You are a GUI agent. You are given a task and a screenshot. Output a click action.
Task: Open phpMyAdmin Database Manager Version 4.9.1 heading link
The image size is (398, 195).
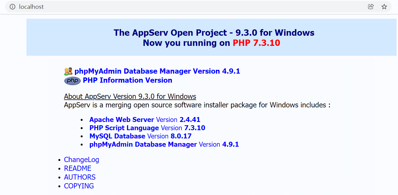pyautogui.click(x=157, y=71)
